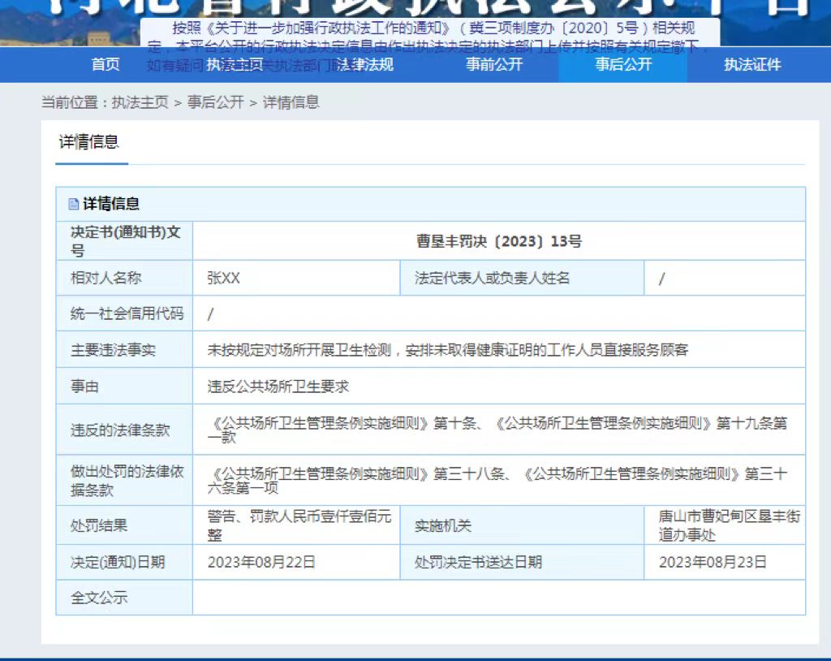Click the document number 曹垦丰罚决〔2023〕13号

pos(499,241)
